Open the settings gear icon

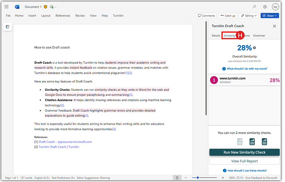click(x=265, y=7)
